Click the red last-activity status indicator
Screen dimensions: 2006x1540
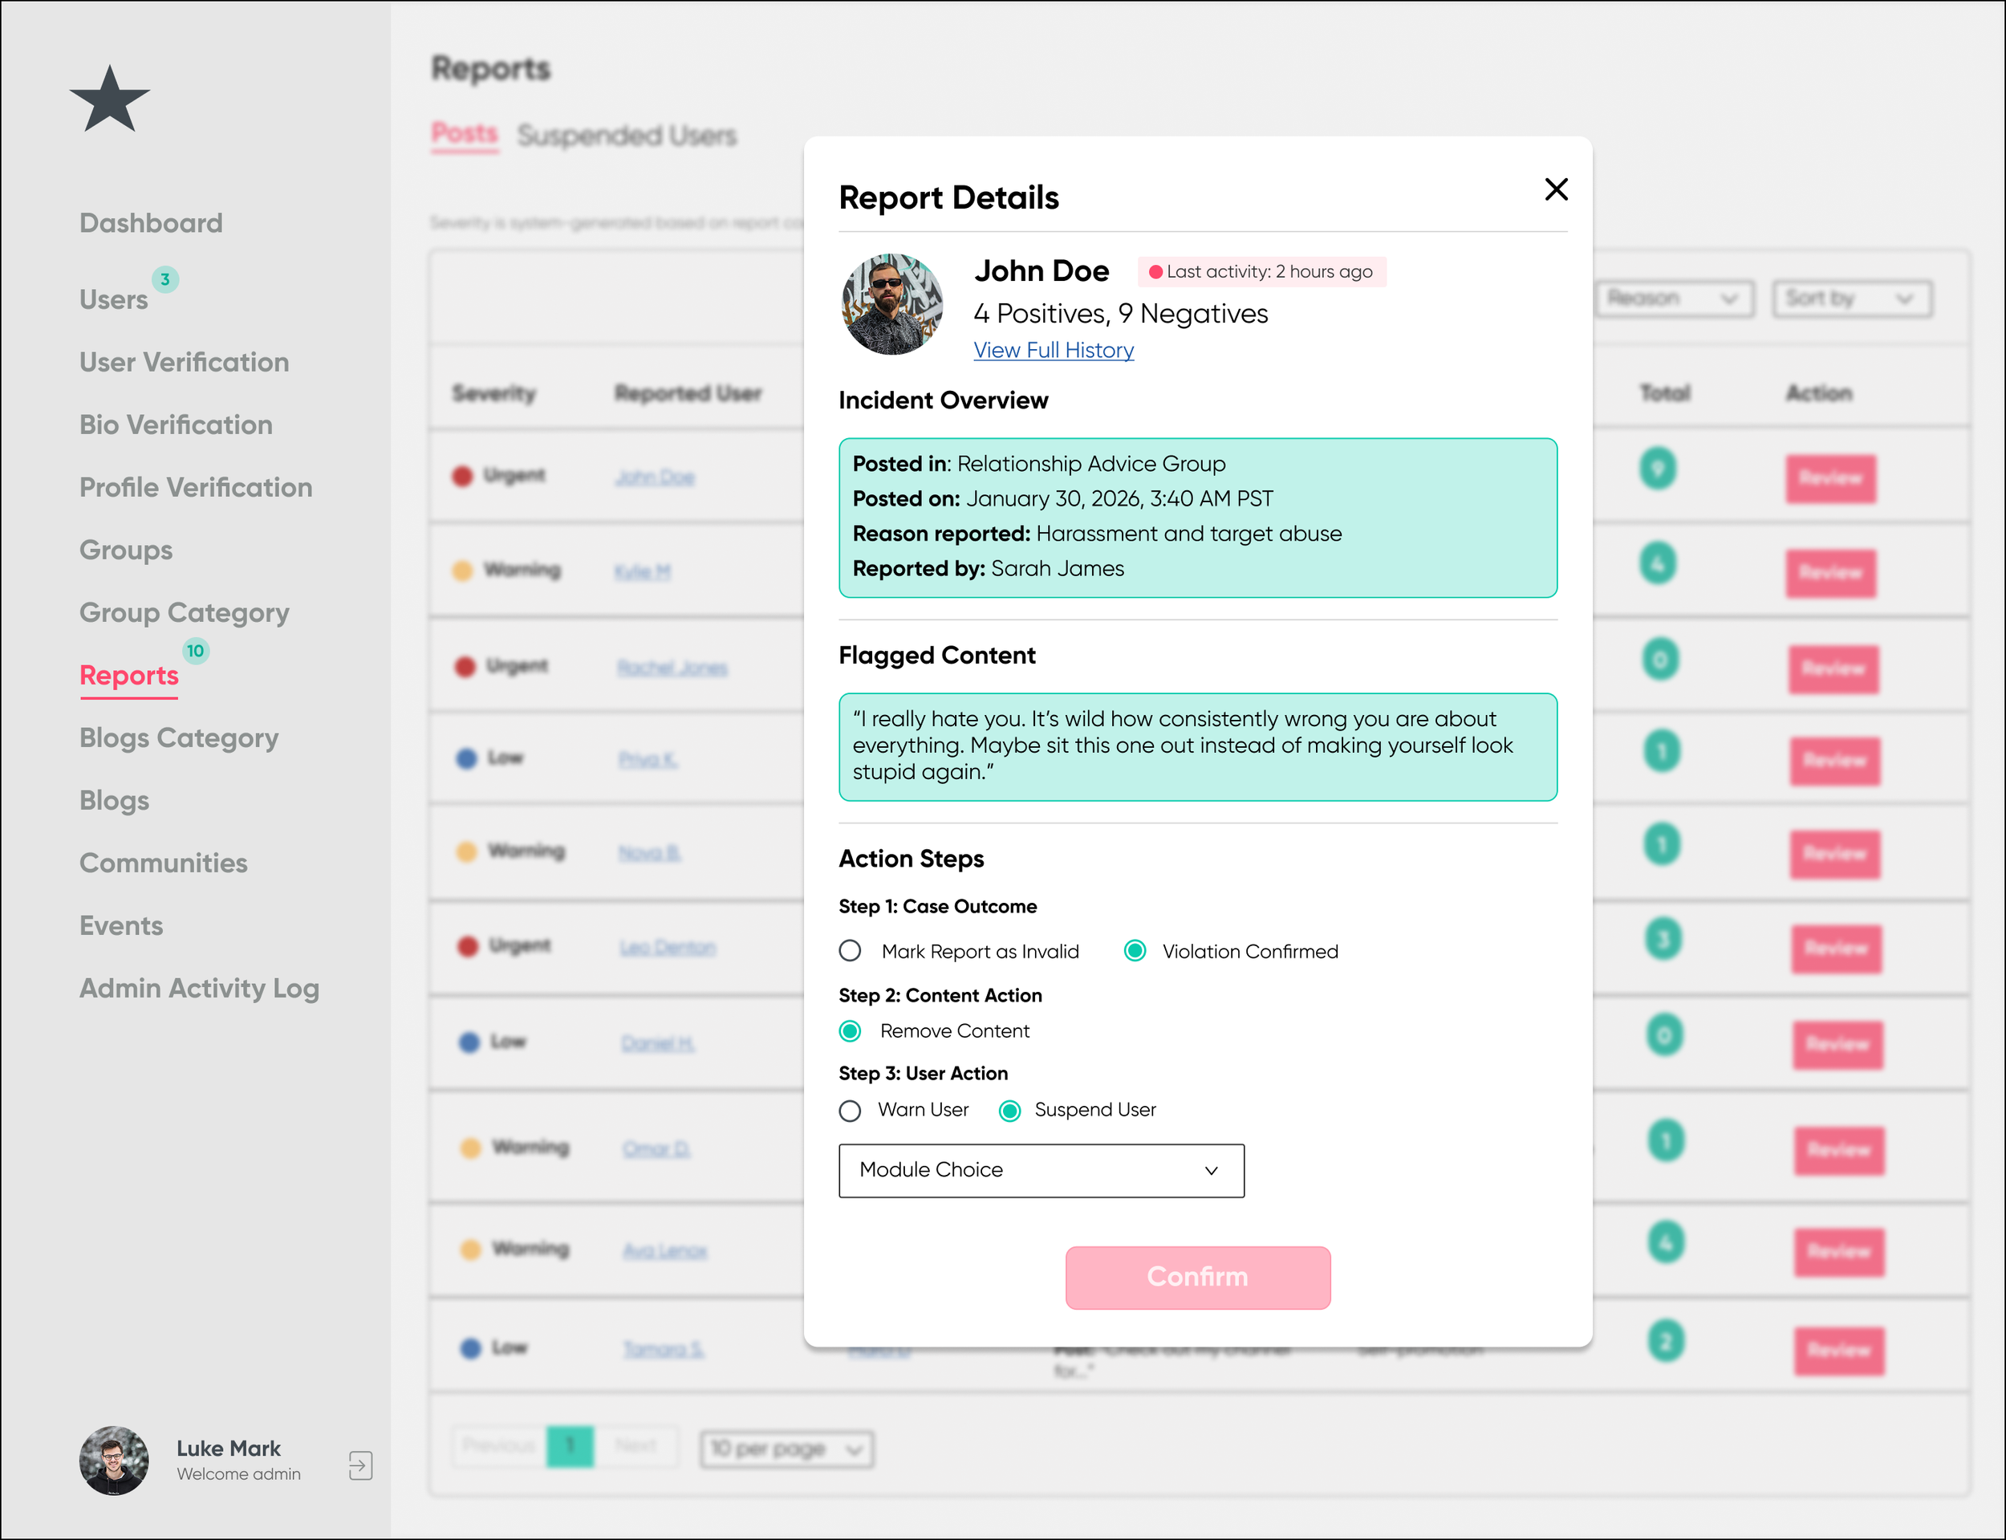pos(1155,272)
